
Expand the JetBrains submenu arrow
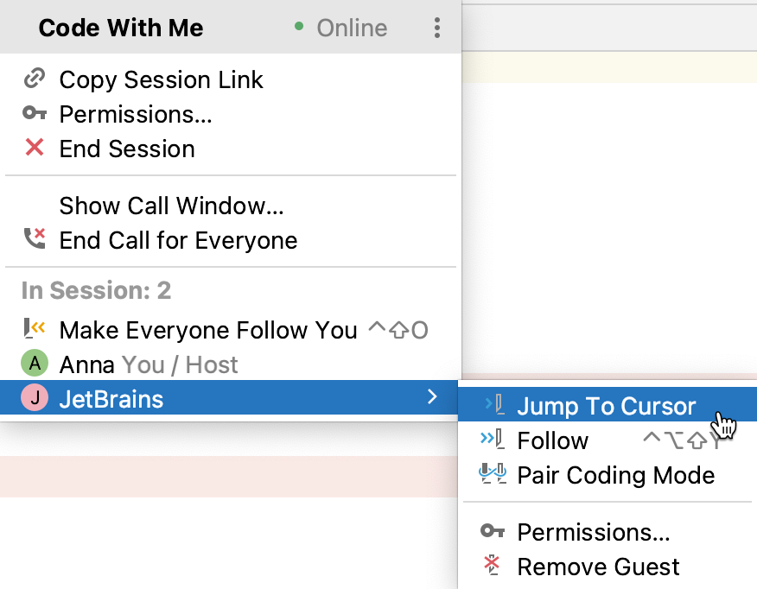coord(432,398)
